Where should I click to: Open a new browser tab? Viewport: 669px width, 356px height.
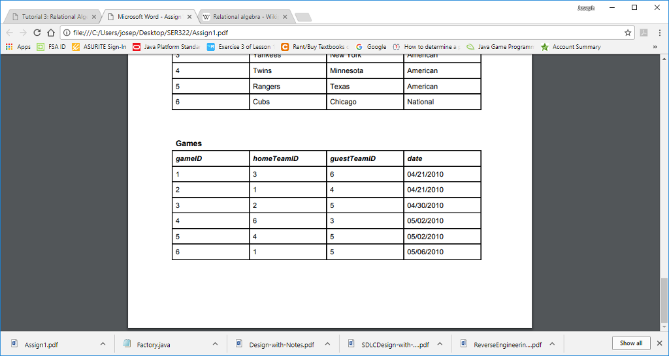click(303, 17)
